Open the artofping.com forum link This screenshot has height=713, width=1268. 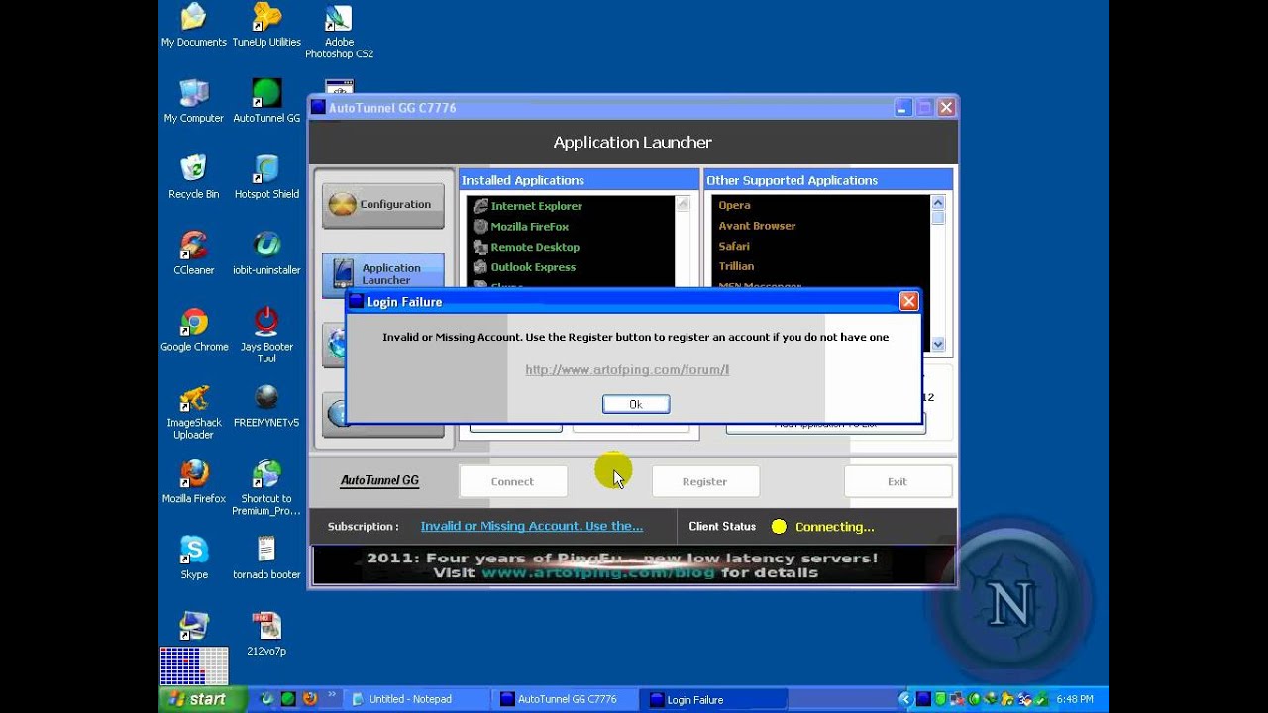627,369
